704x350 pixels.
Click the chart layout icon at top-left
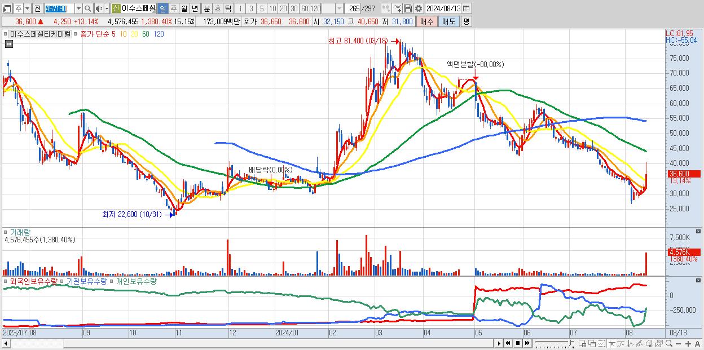coord(7,8)
